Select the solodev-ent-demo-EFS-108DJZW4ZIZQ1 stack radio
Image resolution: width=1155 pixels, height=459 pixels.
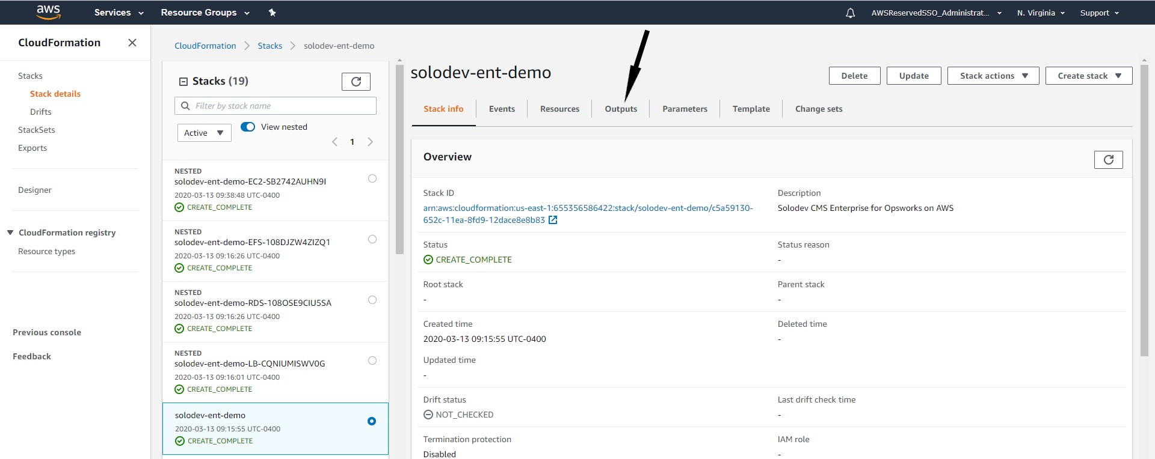coord(372,239)
